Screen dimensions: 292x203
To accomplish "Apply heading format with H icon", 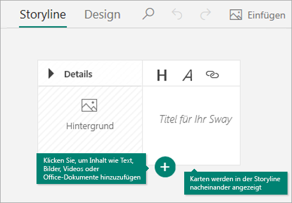I will pos(162,75).
